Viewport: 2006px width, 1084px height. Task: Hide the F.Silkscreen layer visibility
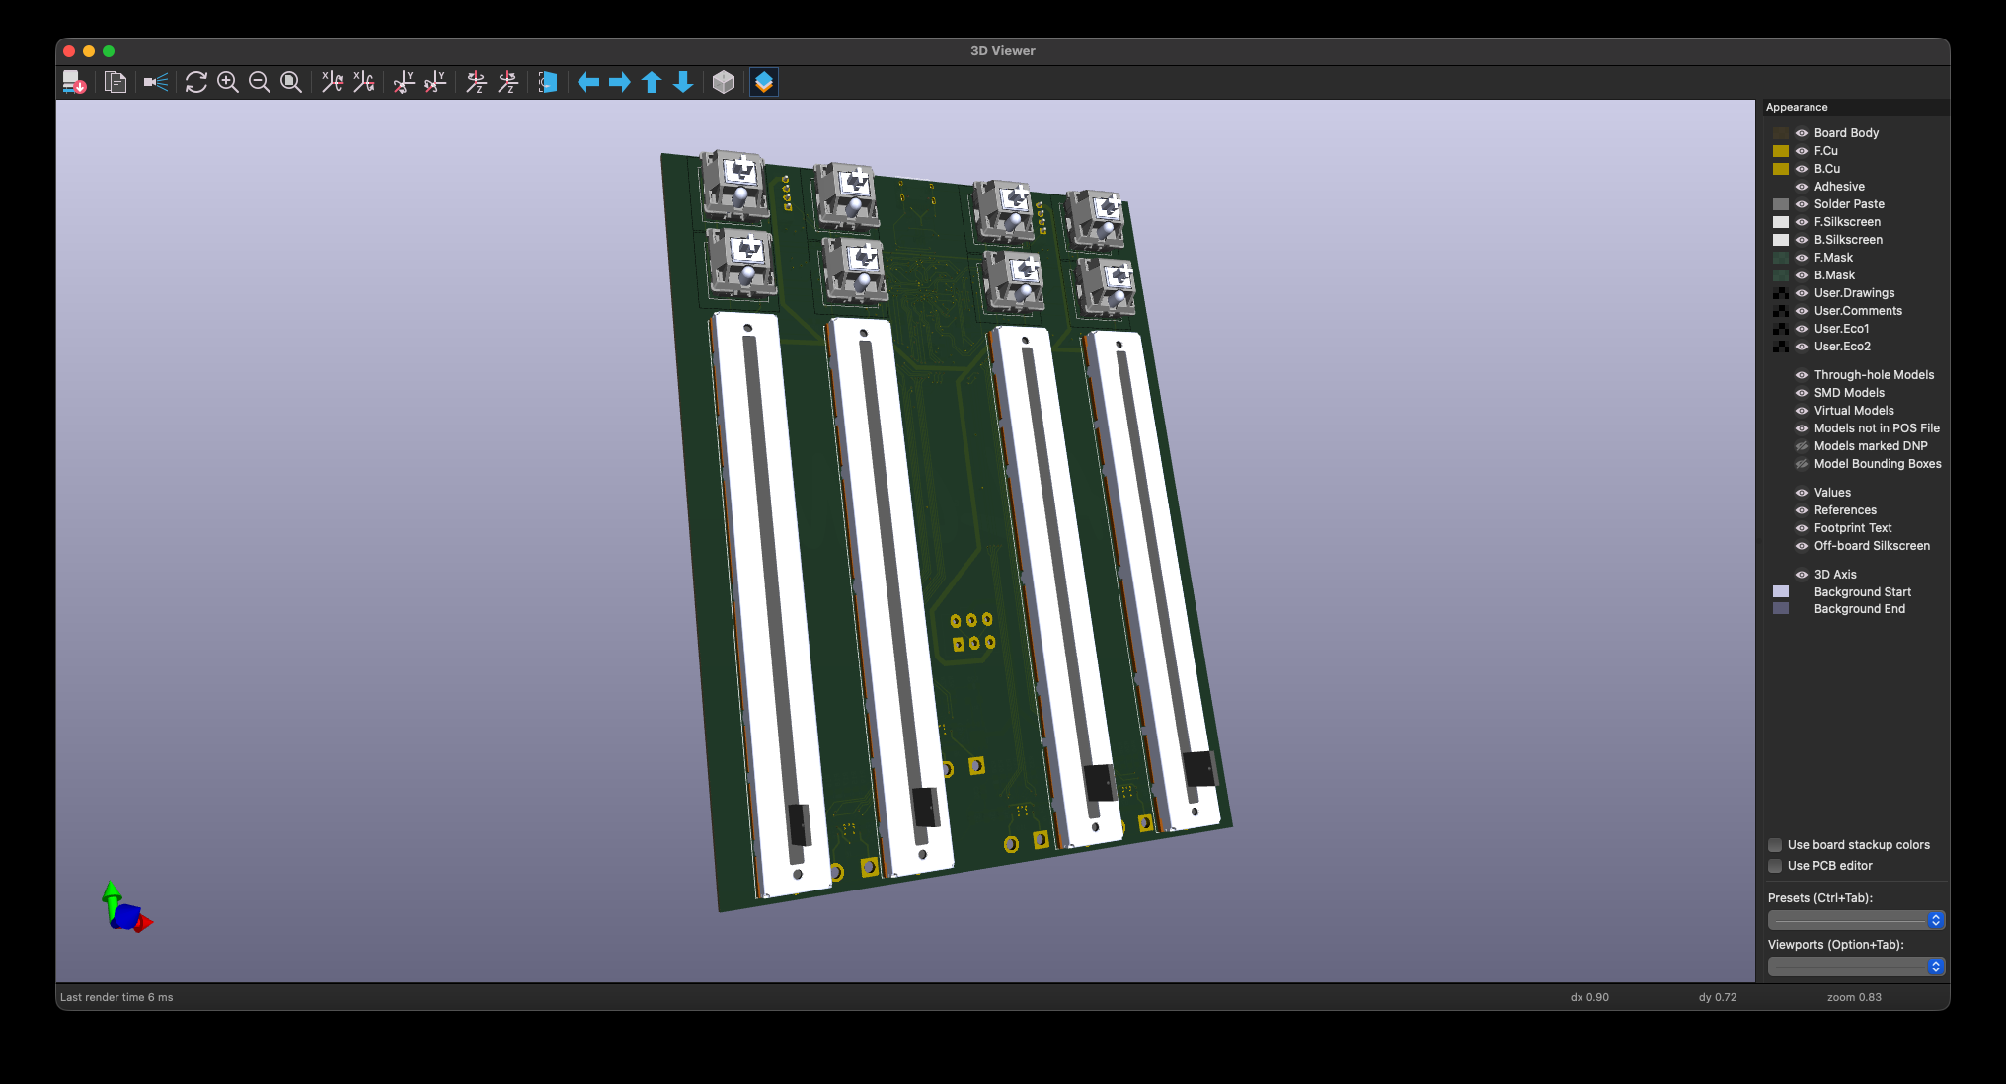point(1802,222)
